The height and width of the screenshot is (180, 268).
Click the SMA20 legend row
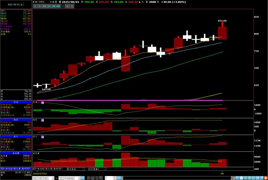click(x=16, y=16)
